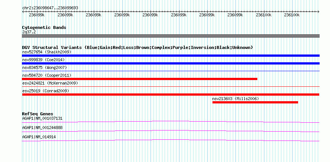This screenshot has width=330, height=162.
Task: Click the nsv834575 (Wong2007) thin blue line
Action: [x=171, y=71]
